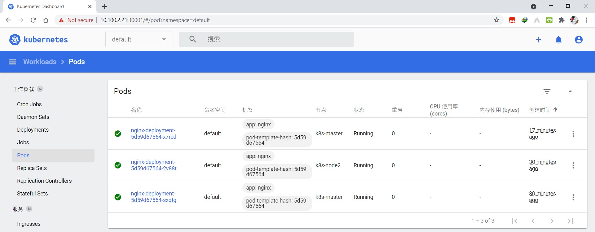595x232 pixels.
Task: Click browser home icon
Action: [46, 20]
